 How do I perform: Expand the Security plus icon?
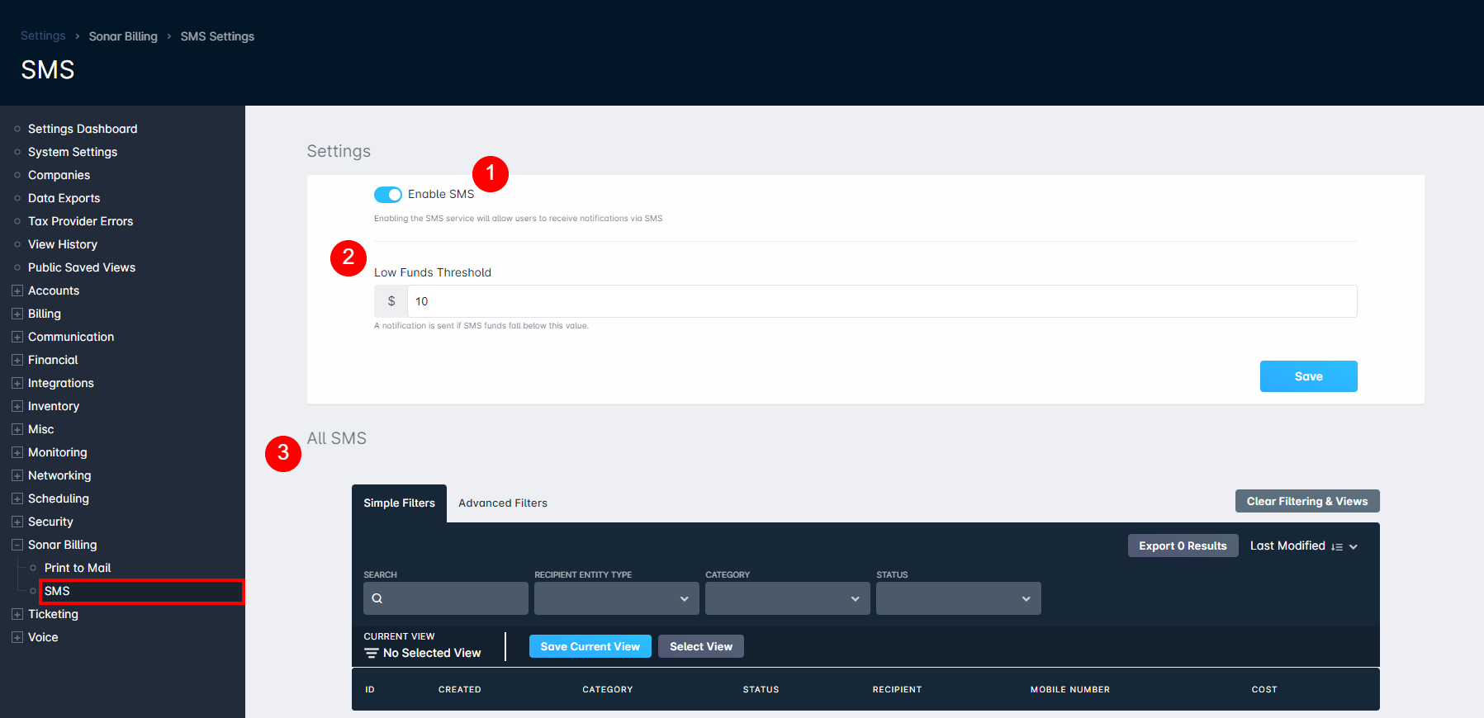click(x=17, y=522)
